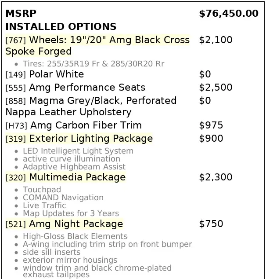Click the $975 carbon fiber trim price

[x=211, y=126]
